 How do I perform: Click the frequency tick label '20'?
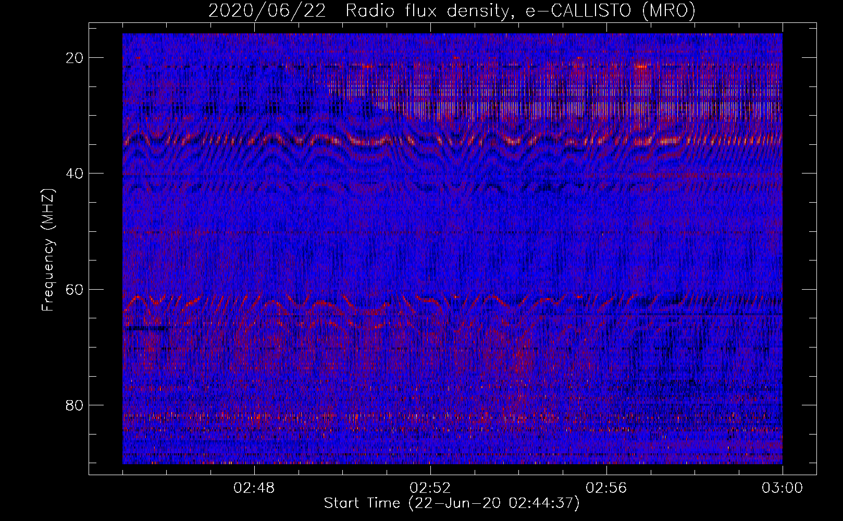tap(76, 58)
